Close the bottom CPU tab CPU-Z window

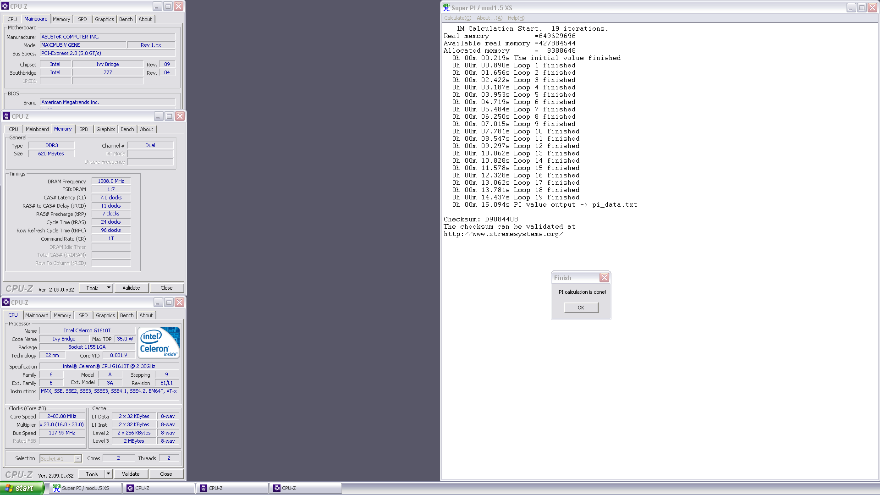coord(180,302)
